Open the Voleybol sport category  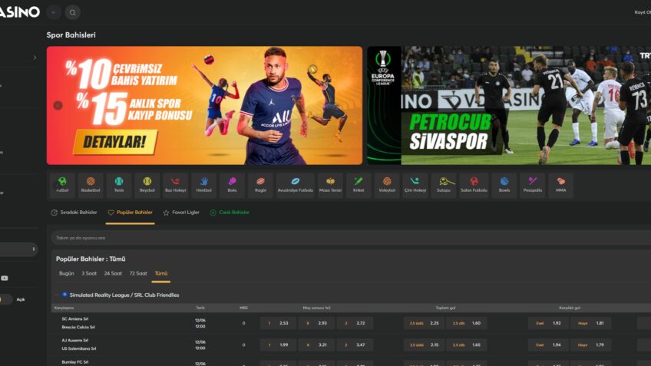click(x=387, y=184)
